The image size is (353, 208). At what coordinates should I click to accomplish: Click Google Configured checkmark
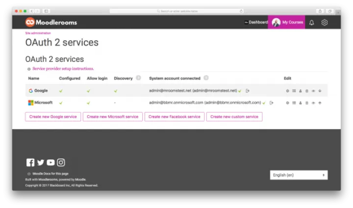point(61,91)
